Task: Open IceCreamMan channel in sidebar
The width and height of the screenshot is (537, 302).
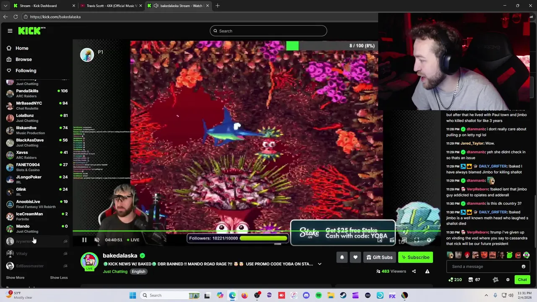Action: pyautogui.click(x=36, y=216)
